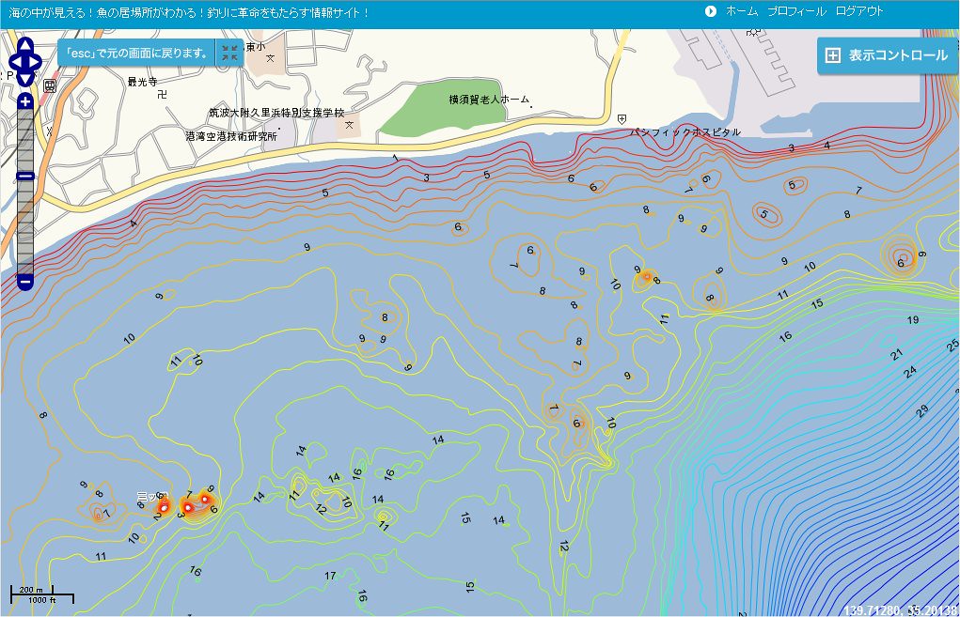
Task: Go to ホーム page
Action: (x=742, y=11)
